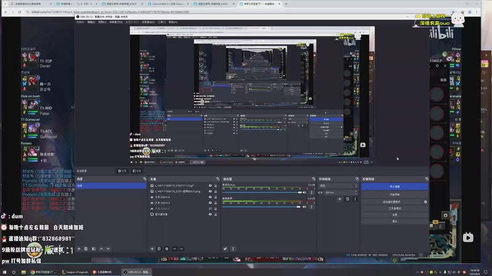Viewport: 492px width, 276px height.
Task: Open options dots for the second mixer channel
Action: (311, 207)
